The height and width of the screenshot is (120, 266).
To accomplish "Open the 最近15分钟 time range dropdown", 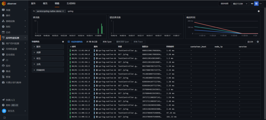I will point(240,4).
